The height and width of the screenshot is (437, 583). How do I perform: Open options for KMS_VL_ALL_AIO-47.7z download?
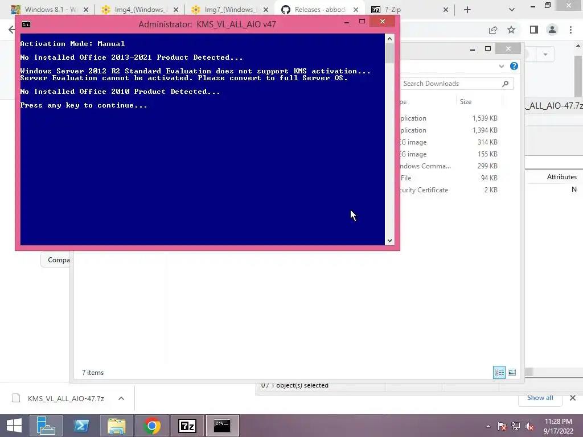click(x=121, y=398)
